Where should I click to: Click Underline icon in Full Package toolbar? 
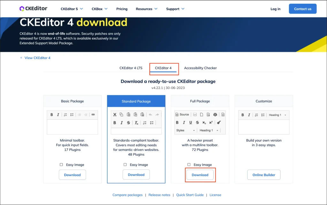click(x=191, y=123)
